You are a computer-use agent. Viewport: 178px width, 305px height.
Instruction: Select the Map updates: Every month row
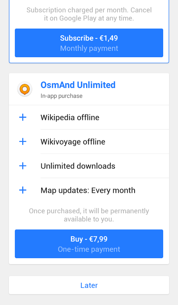click(x=89, y=190)
